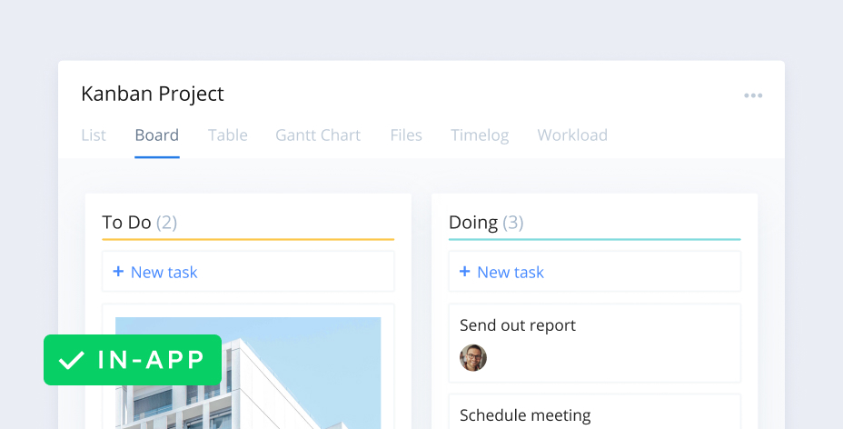
Task: Click the To Do column header
Action: 139,223
